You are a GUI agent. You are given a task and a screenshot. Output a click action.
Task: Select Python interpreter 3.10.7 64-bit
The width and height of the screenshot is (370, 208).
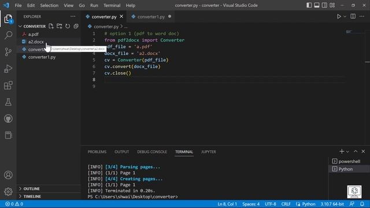coord(332,204)
